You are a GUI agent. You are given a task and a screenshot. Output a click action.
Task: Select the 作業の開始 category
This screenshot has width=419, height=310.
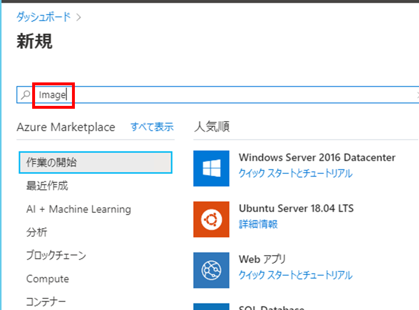pyautogui.click(x=96, y=162)
